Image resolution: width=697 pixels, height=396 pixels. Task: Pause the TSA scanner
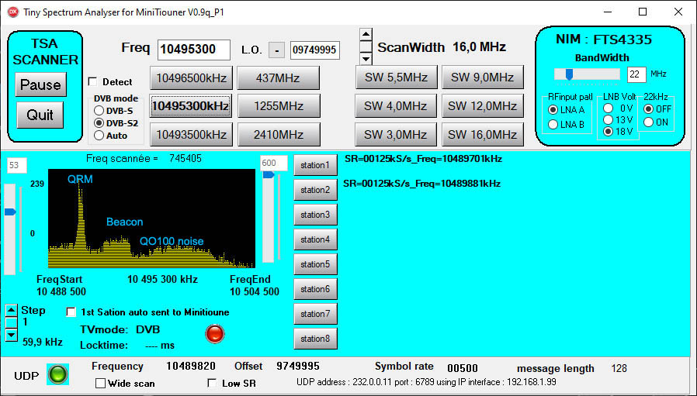pyautogui.click(x=40, y=85)
